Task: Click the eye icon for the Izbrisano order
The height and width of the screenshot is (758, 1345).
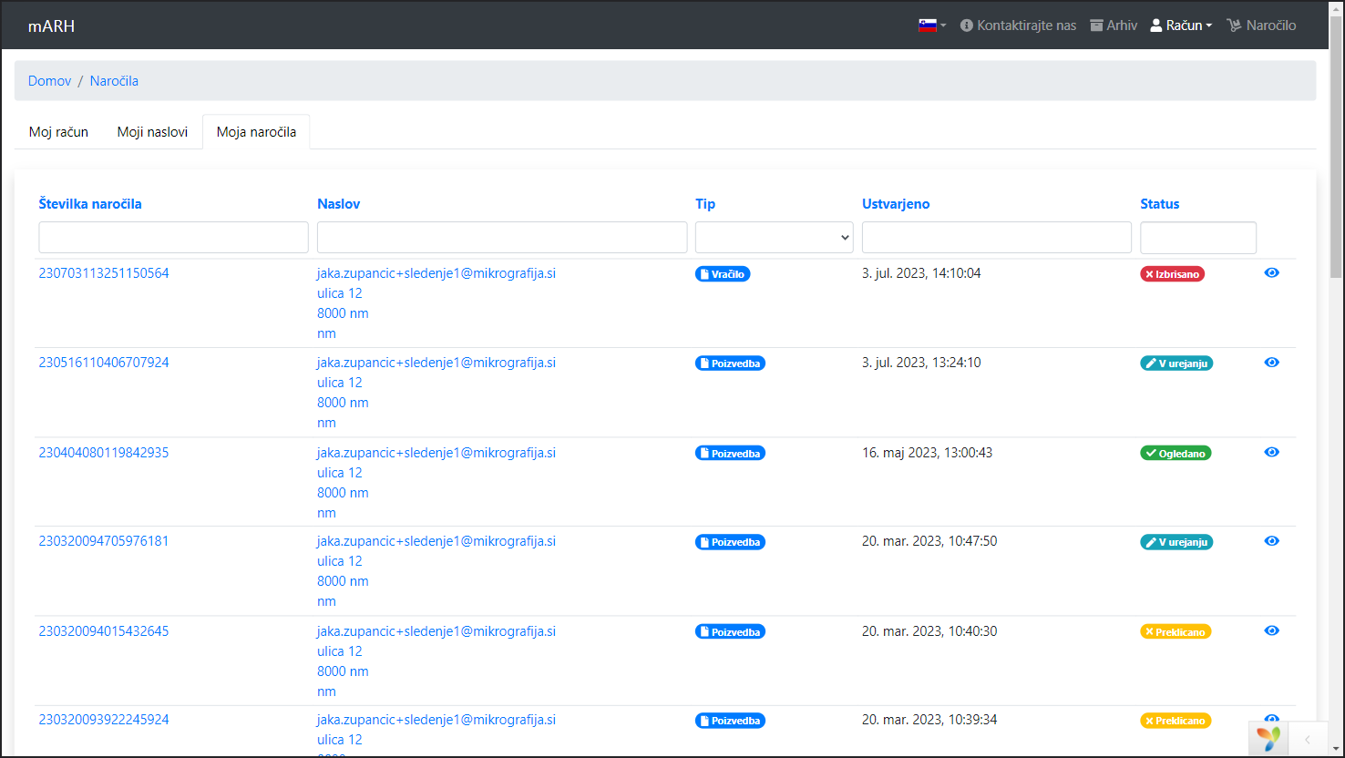Action: (1271, 272)
